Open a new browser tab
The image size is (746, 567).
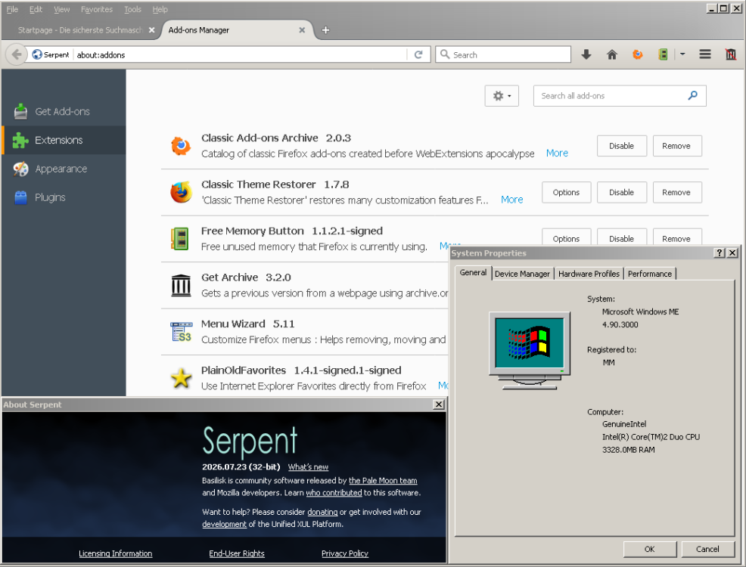click(325, 30)
